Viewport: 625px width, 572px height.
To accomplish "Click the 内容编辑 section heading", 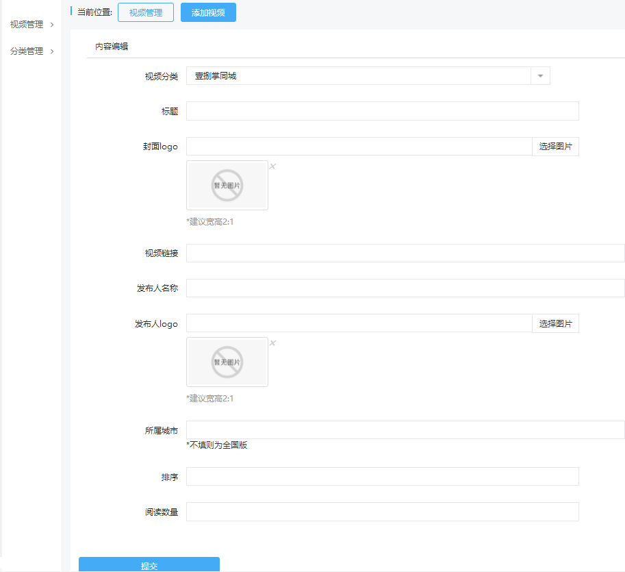I will click(x=112, y=47).
